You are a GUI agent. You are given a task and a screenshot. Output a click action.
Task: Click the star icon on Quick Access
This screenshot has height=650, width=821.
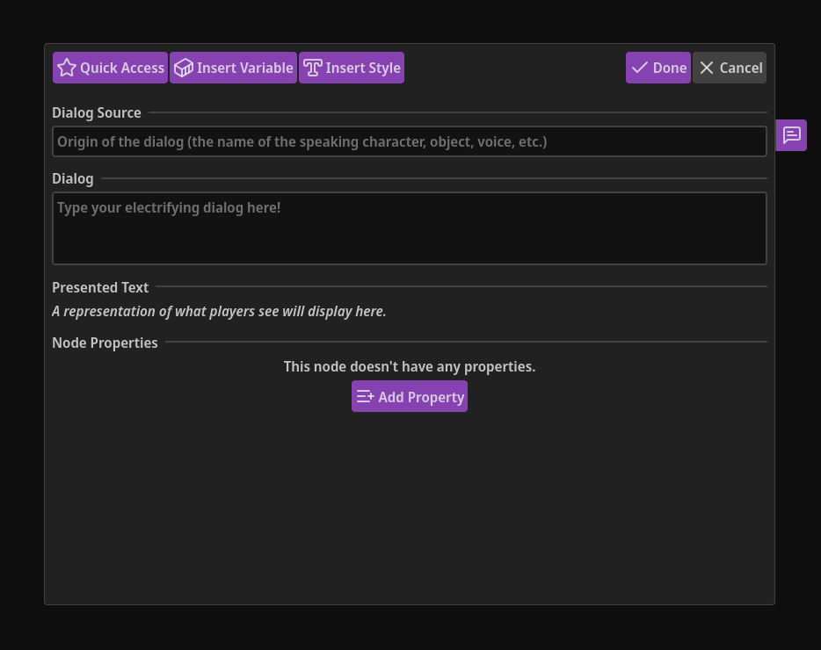[x=67, y=67]
